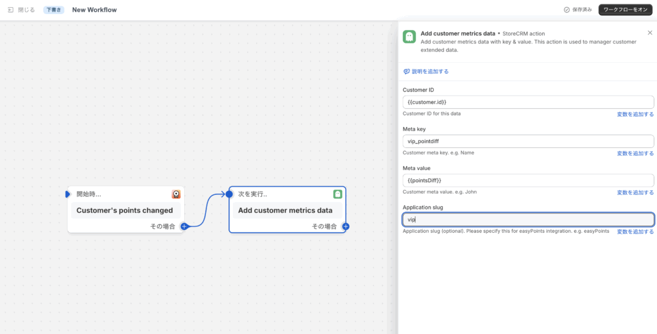Click the green StoreCRM icon on action node

(x=337, y=194)
